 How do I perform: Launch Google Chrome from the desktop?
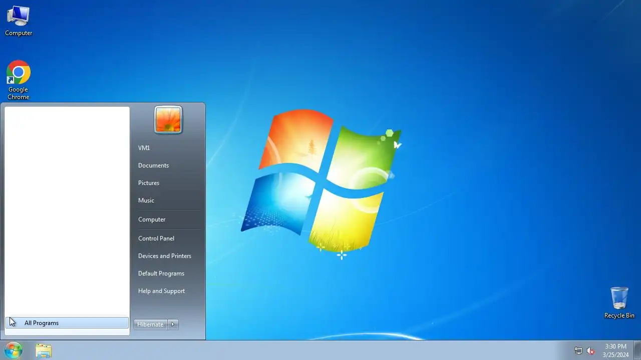tap(19, 80)
